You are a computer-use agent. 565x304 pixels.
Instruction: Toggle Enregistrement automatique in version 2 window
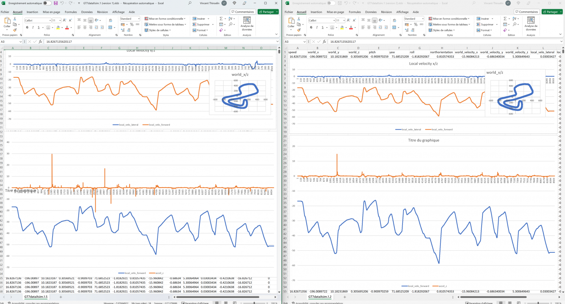(331, 3)
